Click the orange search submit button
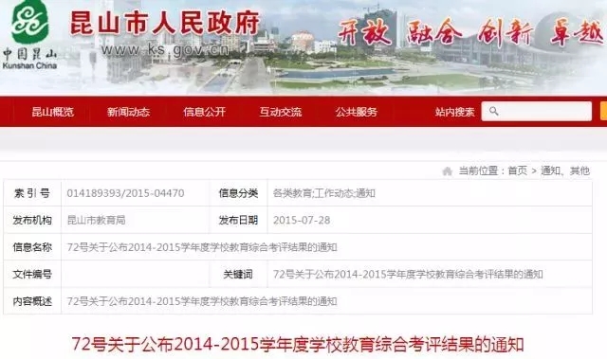Viewport: 607px width, 359px height. coord(603,111)
